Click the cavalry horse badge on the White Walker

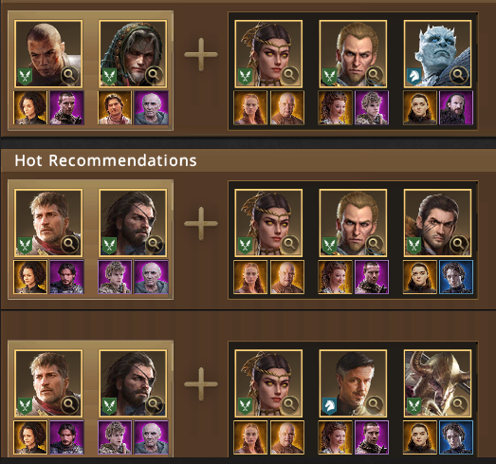point(413,77)
